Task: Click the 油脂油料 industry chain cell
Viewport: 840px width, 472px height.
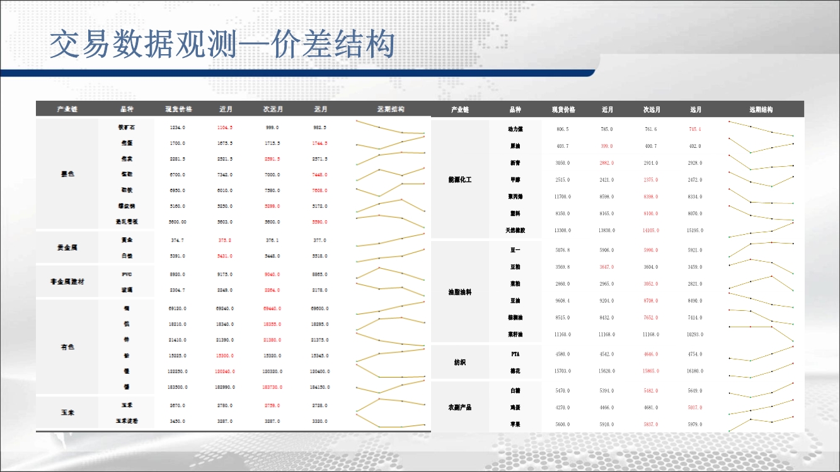Action: click(461, 293)
